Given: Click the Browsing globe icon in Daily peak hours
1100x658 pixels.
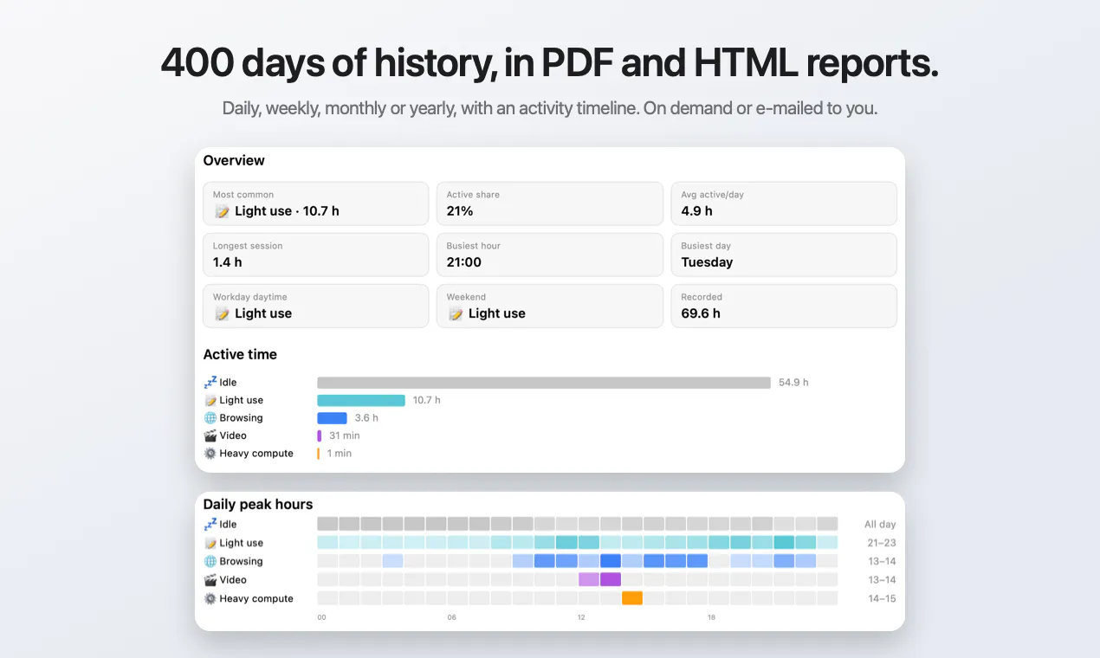Looking at the screenshot, I should 210,561.
